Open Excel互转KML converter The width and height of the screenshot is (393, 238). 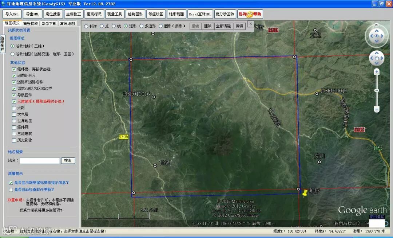pos(200,14)
